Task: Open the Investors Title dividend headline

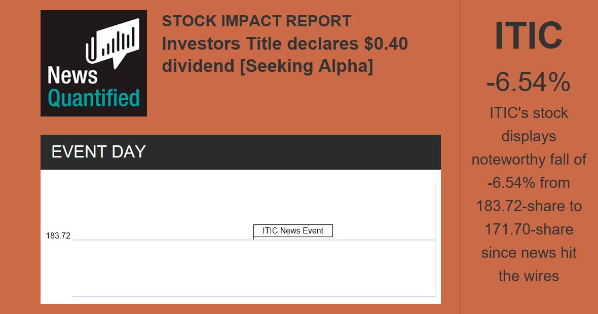Action: click(x=285, y=55)
